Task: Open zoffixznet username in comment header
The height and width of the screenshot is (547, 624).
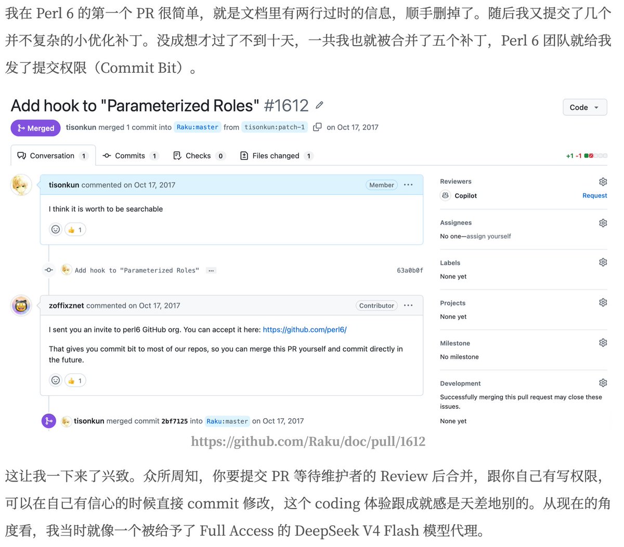Action: point(66,305)
